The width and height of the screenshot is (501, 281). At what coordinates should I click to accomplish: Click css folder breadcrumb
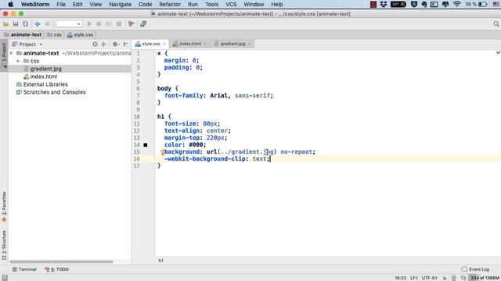(x=54, y=34)
